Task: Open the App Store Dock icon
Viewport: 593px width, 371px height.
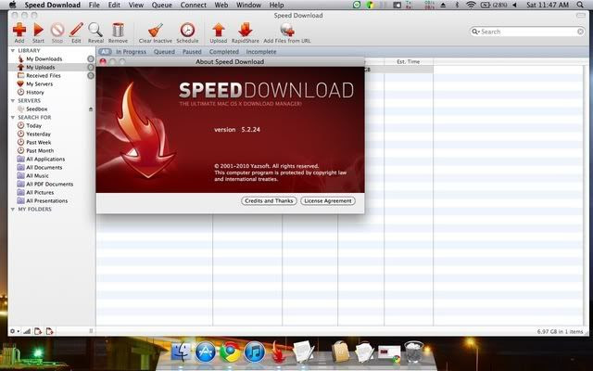Action: 206,352
